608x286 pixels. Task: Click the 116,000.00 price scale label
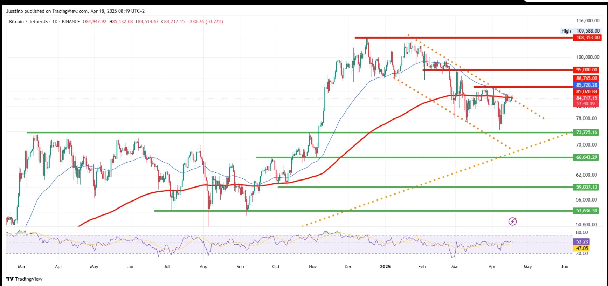point(588,21)
